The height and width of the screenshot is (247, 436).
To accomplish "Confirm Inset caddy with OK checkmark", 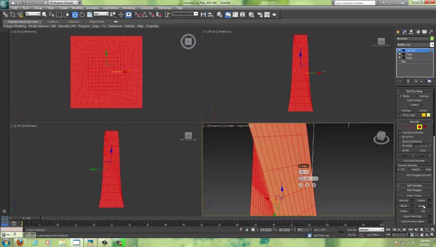I will pos(301,185).
